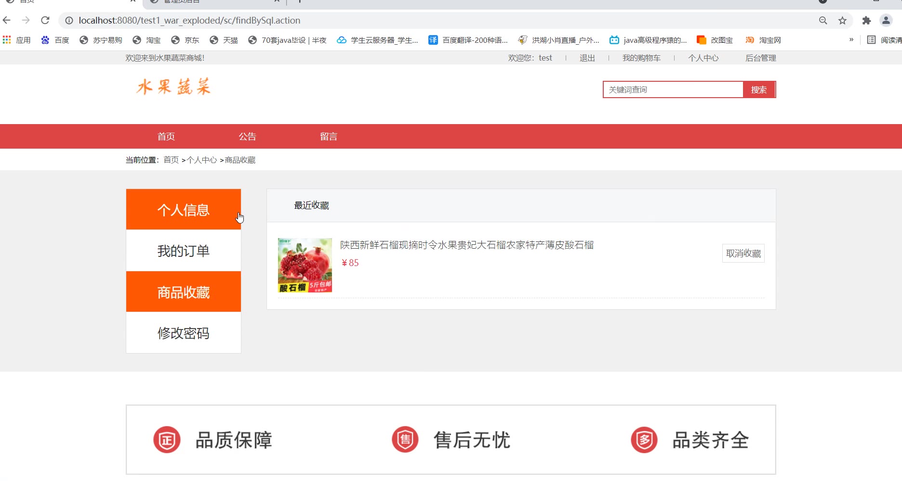This screenshot has width=902, height=481.
Task: Click the 售后无忧 badge
Action: [451, 440]
